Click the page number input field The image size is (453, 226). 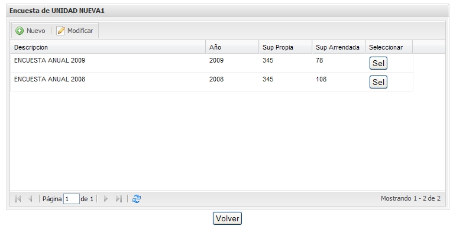coord(72,199)
